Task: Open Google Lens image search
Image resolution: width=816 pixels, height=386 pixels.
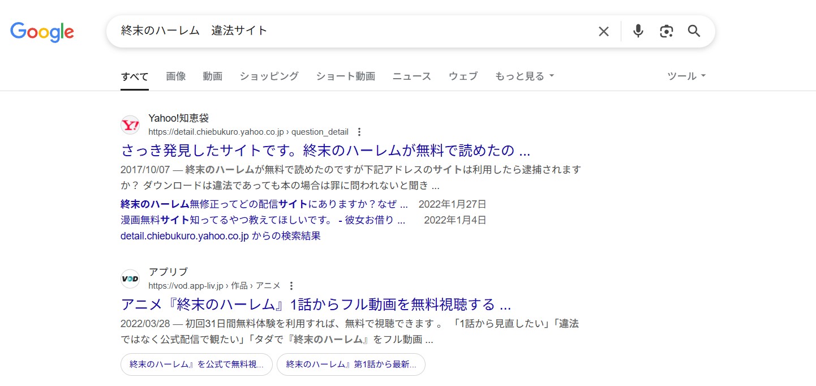Action: click(666, 31)
